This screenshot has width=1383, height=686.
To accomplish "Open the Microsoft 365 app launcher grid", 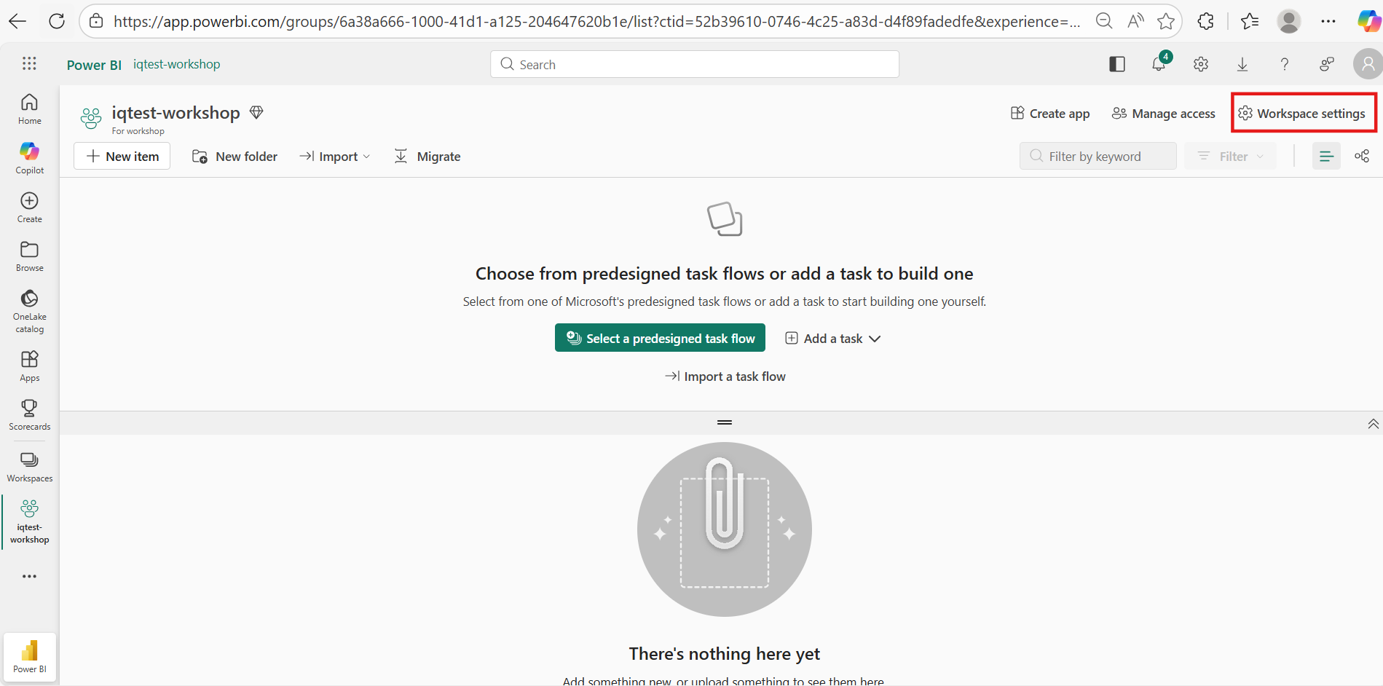I will 29,63.
